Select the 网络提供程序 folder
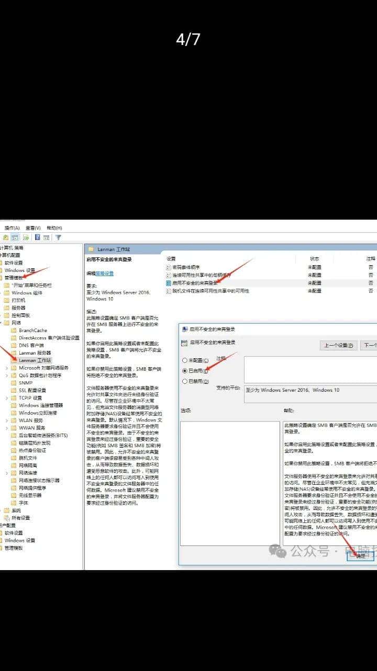This screenshot has width=377, height=671. [32, 487]
